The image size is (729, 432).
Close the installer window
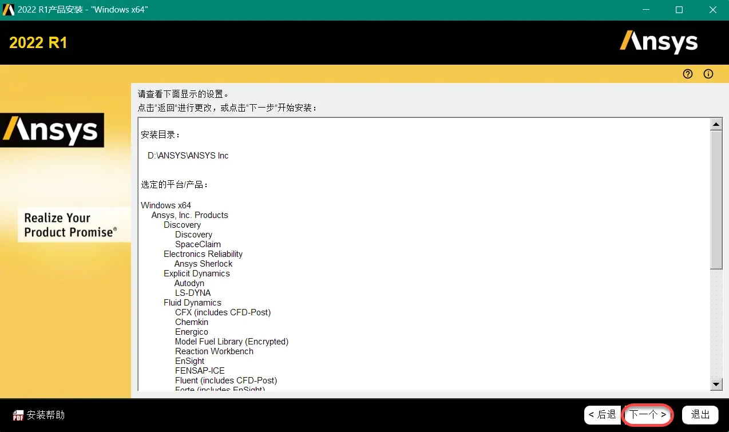tap(712, 10)
